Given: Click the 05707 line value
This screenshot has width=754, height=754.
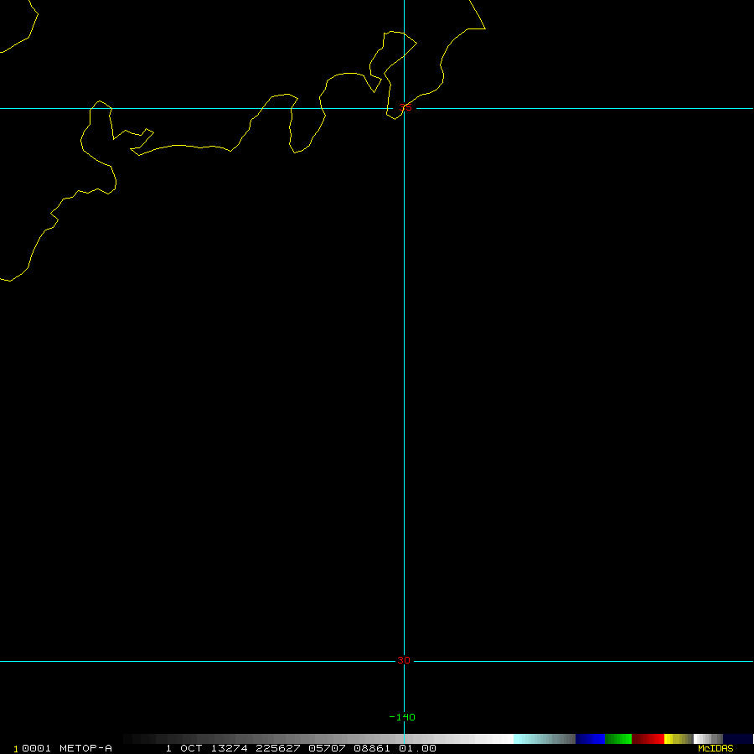Looking at the screenshot, I should (327, 748).
